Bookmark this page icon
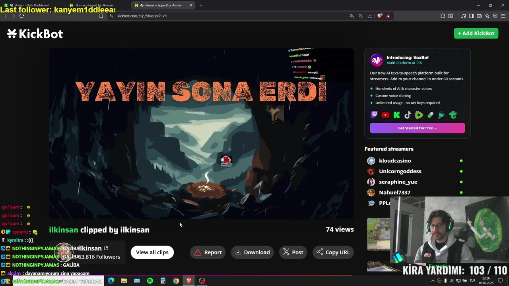This screenshot has height=286, width=509. pyautogui.click(x=101, y=16)
